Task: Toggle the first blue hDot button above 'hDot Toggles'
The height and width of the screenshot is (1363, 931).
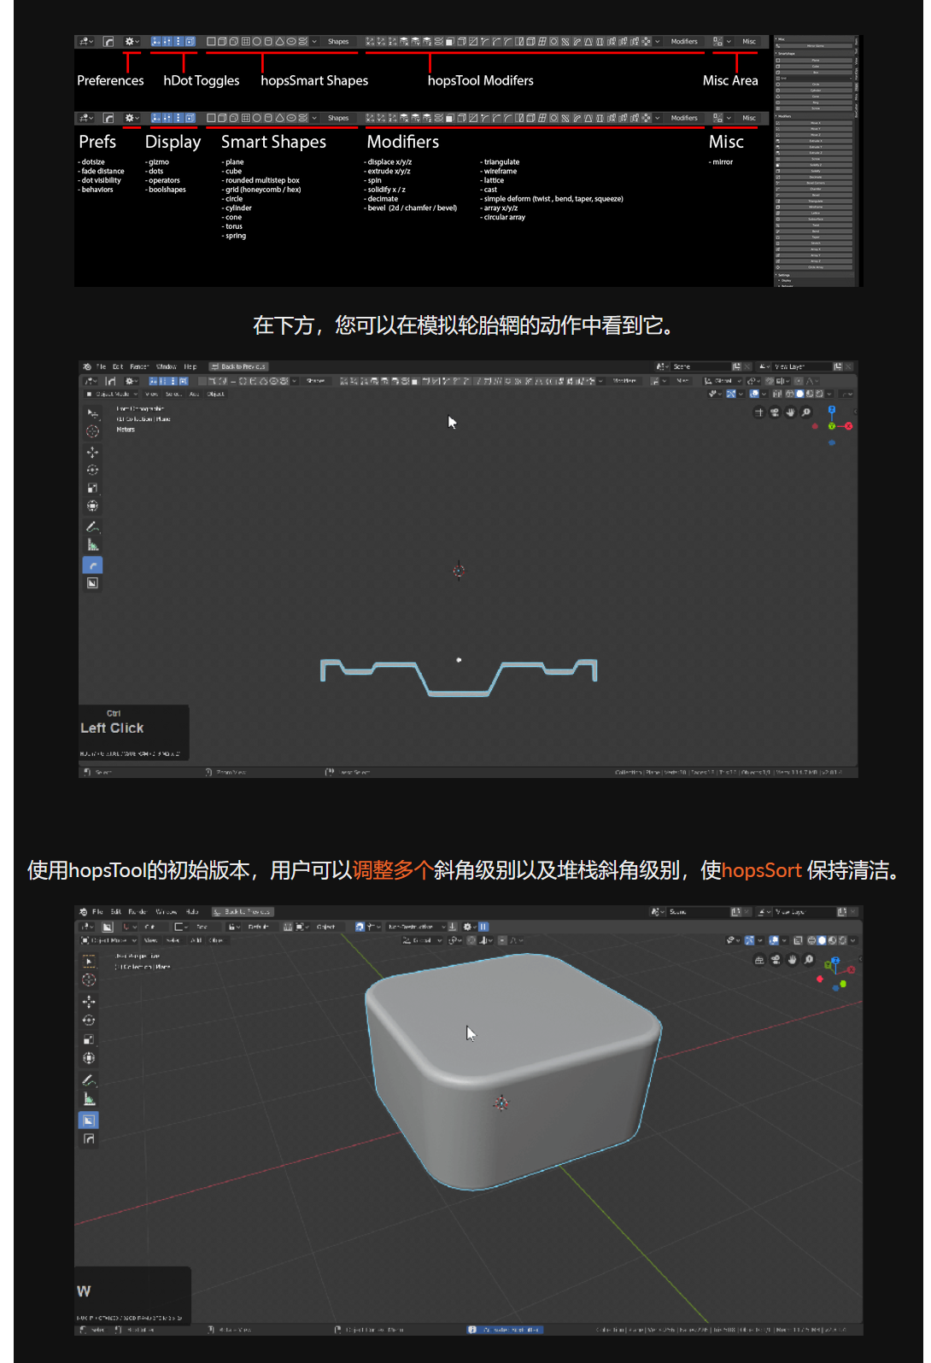Action: click(156, 41)
